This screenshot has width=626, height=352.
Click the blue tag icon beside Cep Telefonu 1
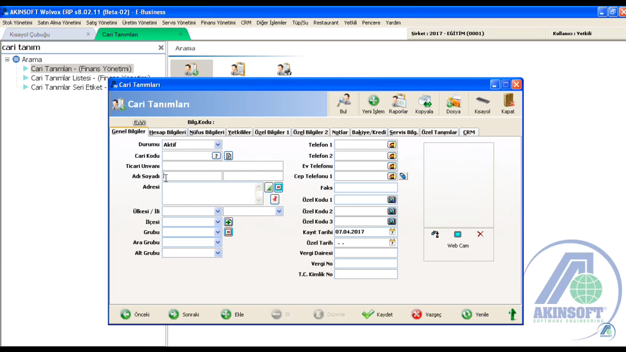[x=403, y=176]
